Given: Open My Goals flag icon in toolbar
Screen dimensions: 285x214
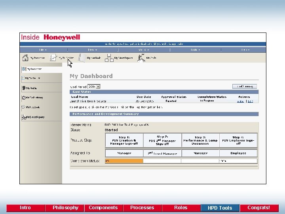Looking at the screenshot, I should pos(141,58).
